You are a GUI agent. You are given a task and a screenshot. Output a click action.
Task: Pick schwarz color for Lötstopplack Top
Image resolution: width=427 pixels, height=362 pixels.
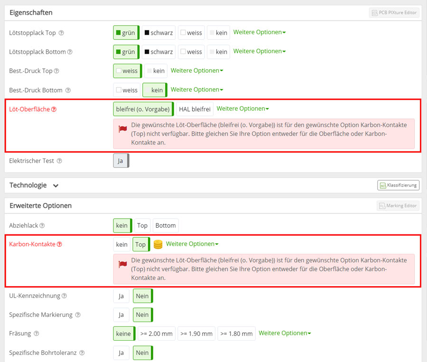coord(158,33)
